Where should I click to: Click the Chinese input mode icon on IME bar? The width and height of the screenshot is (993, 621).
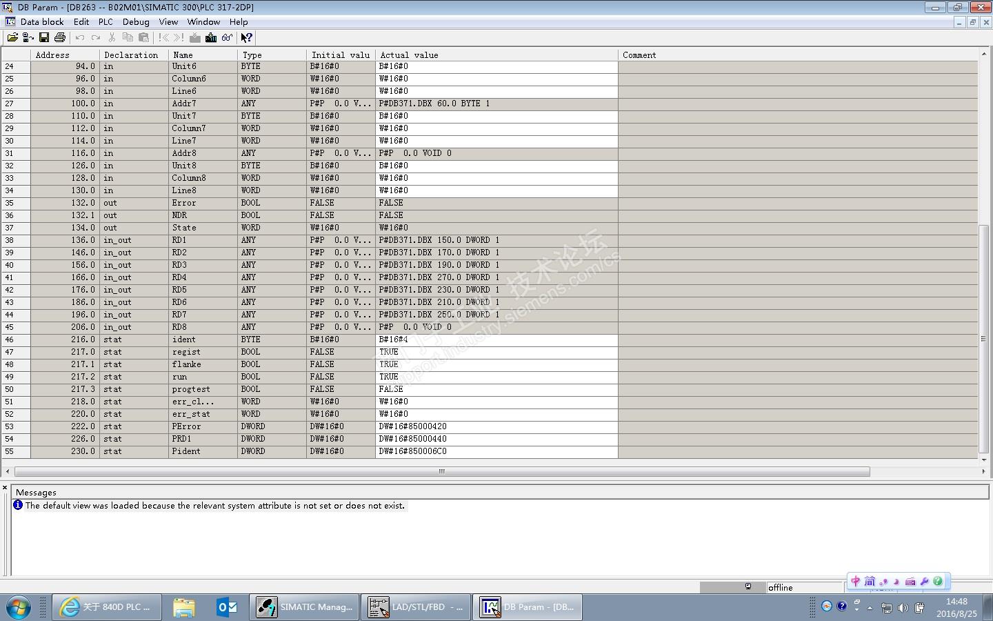tap(856, 581)
